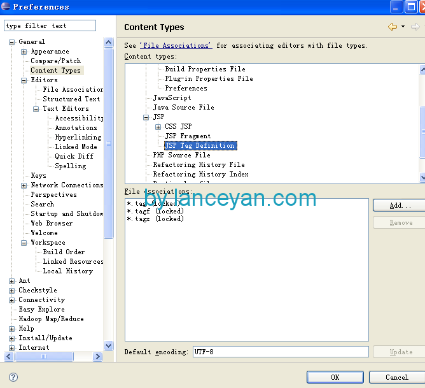Screen dimensions: 425x388
Task: Select Hyperlinking preference page
Action: 78,137
